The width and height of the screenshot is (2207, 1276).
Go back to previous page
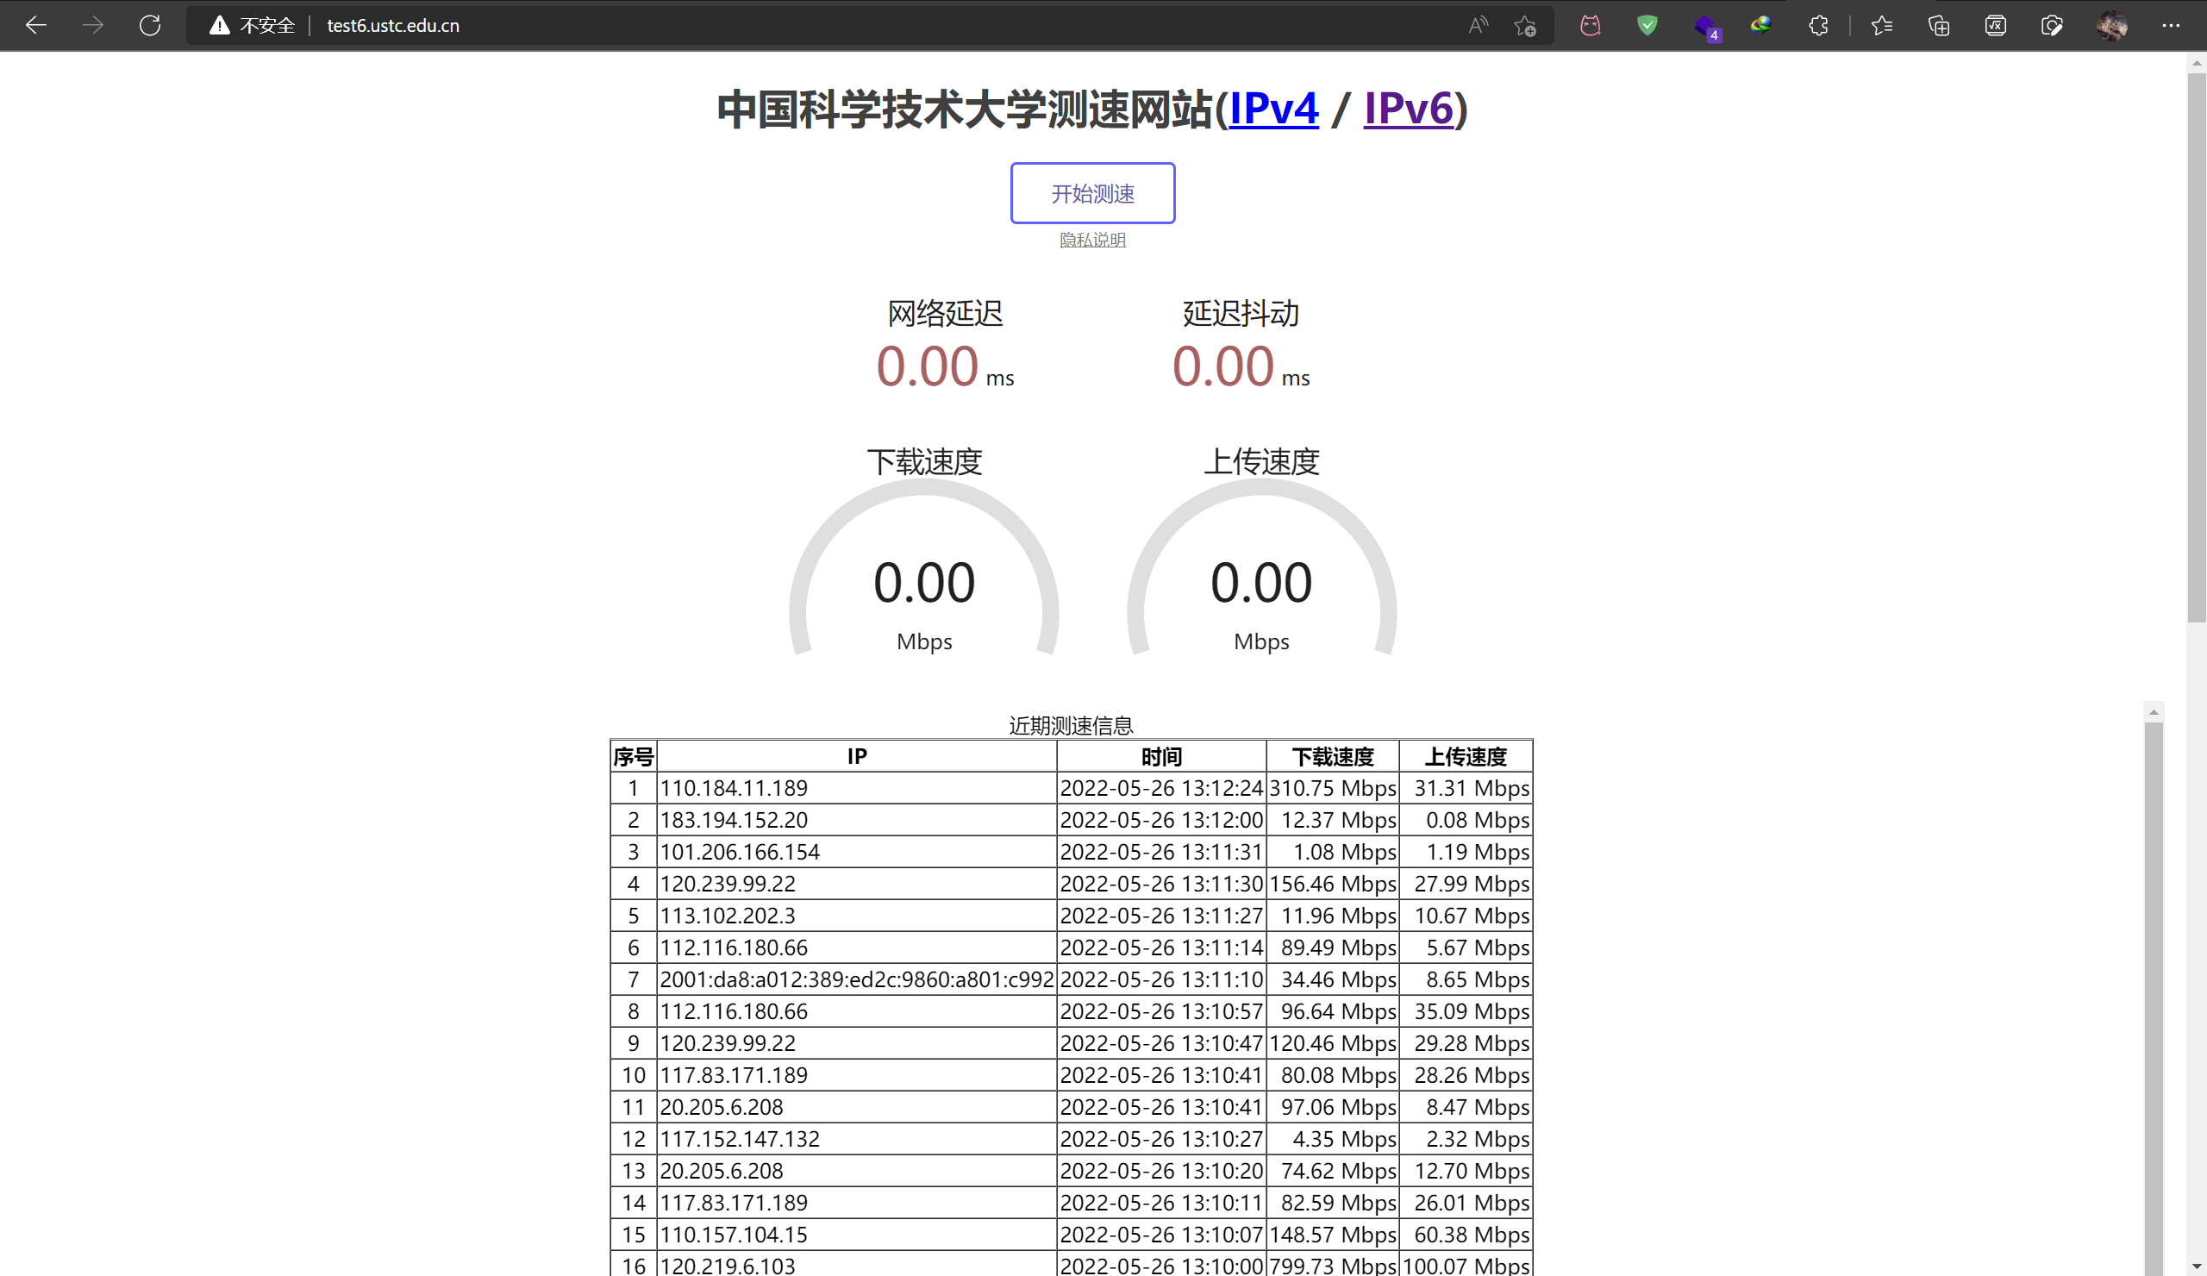[36, 25]
